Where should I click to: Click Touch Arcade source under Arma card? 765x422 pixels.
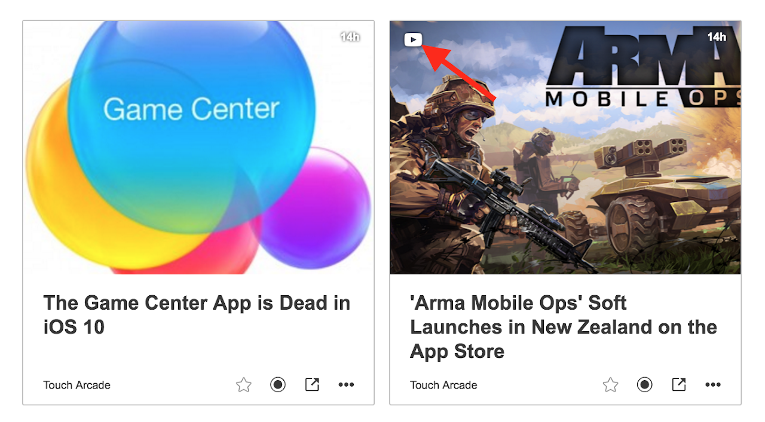pos(443,385)
